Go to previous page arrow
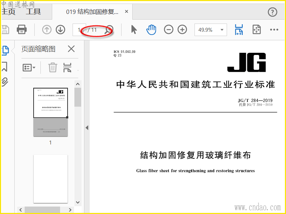Viewport: 286px width, 214px height. point(47,30)
